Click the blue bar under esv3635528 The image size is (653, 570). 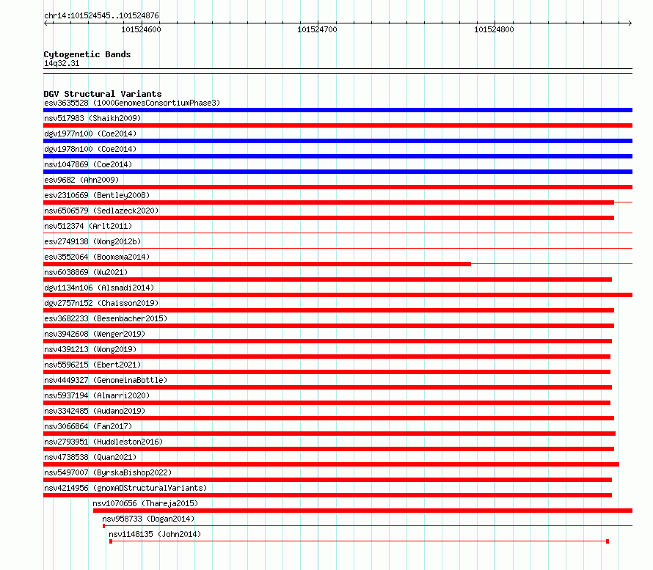338,110
